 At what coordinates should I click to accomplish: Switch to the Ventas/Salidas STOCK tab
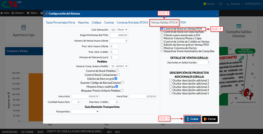point(164,22)
